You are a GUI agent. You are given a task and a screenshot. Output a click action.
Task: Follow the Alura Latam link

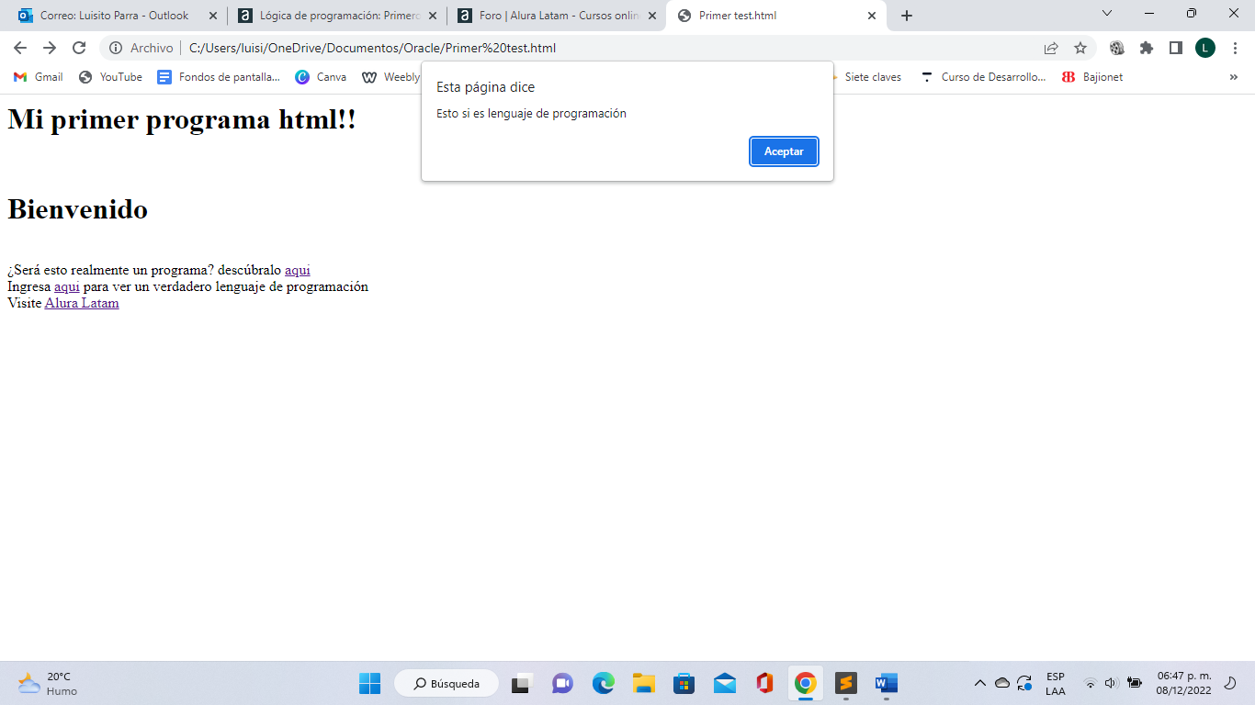point(82,303)
